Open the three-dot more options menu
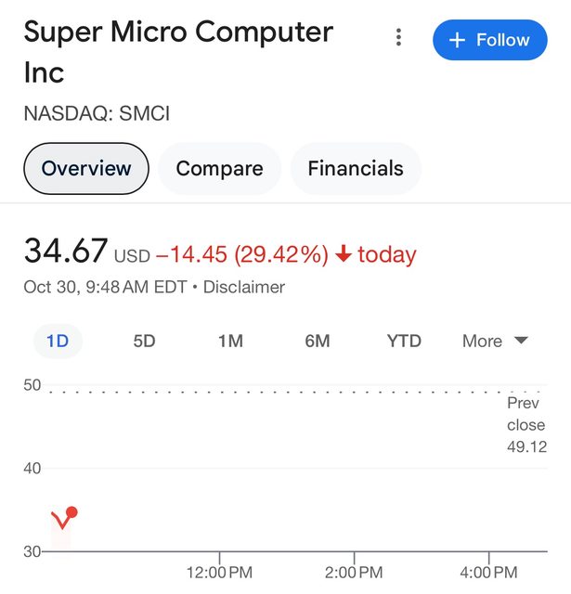The height and width of the screenshot is (594, 571). (x=398, y=37)
